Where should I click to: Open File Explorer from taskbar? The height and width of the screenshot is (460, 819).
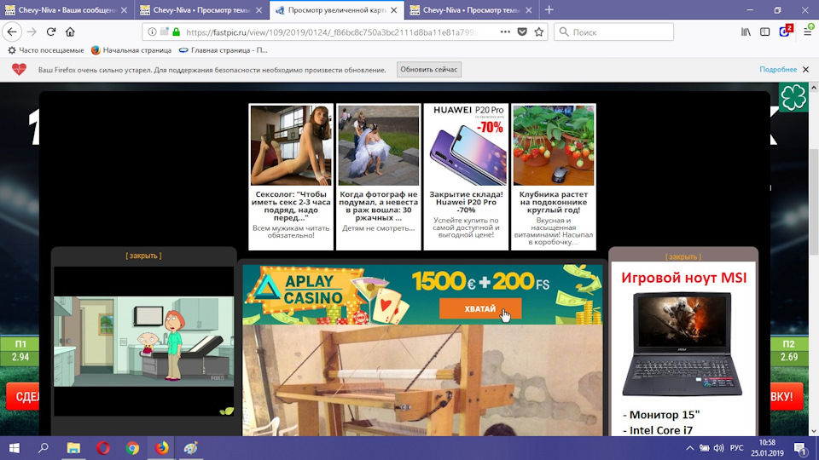point(73,448)
